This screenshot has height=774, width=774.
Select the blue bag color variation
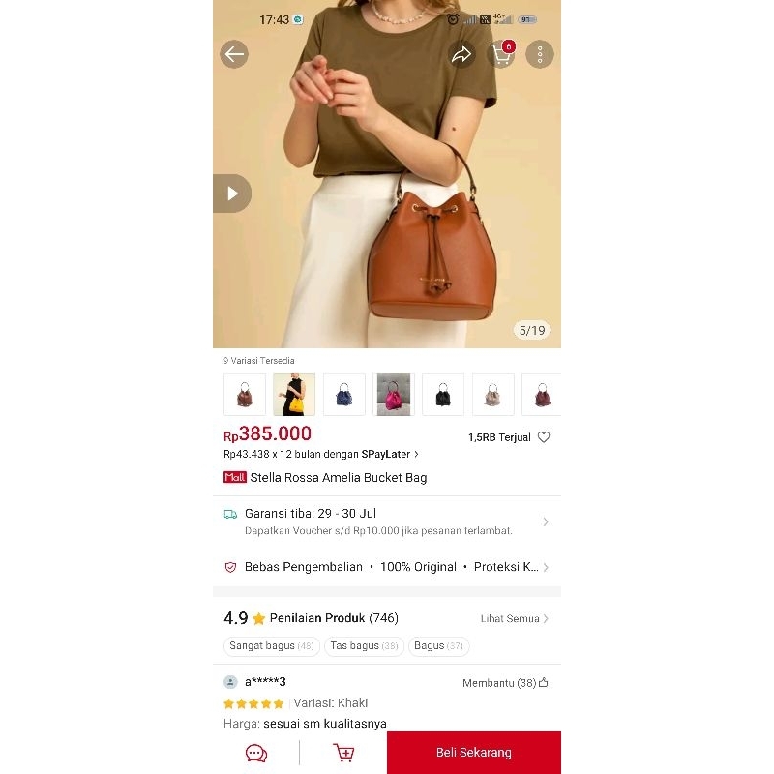click(344, 395)
